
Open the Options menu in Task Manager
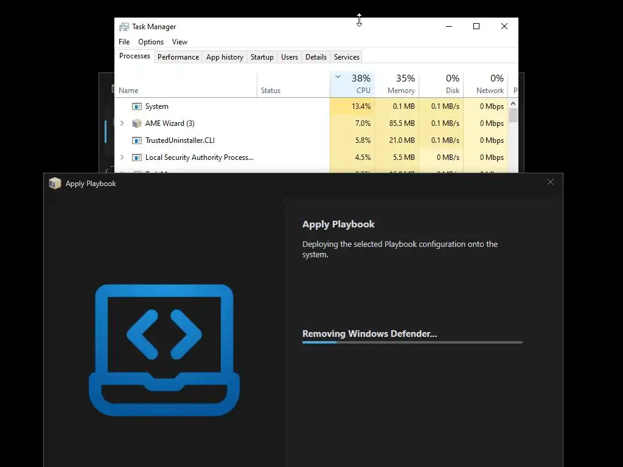coord(151,42)
